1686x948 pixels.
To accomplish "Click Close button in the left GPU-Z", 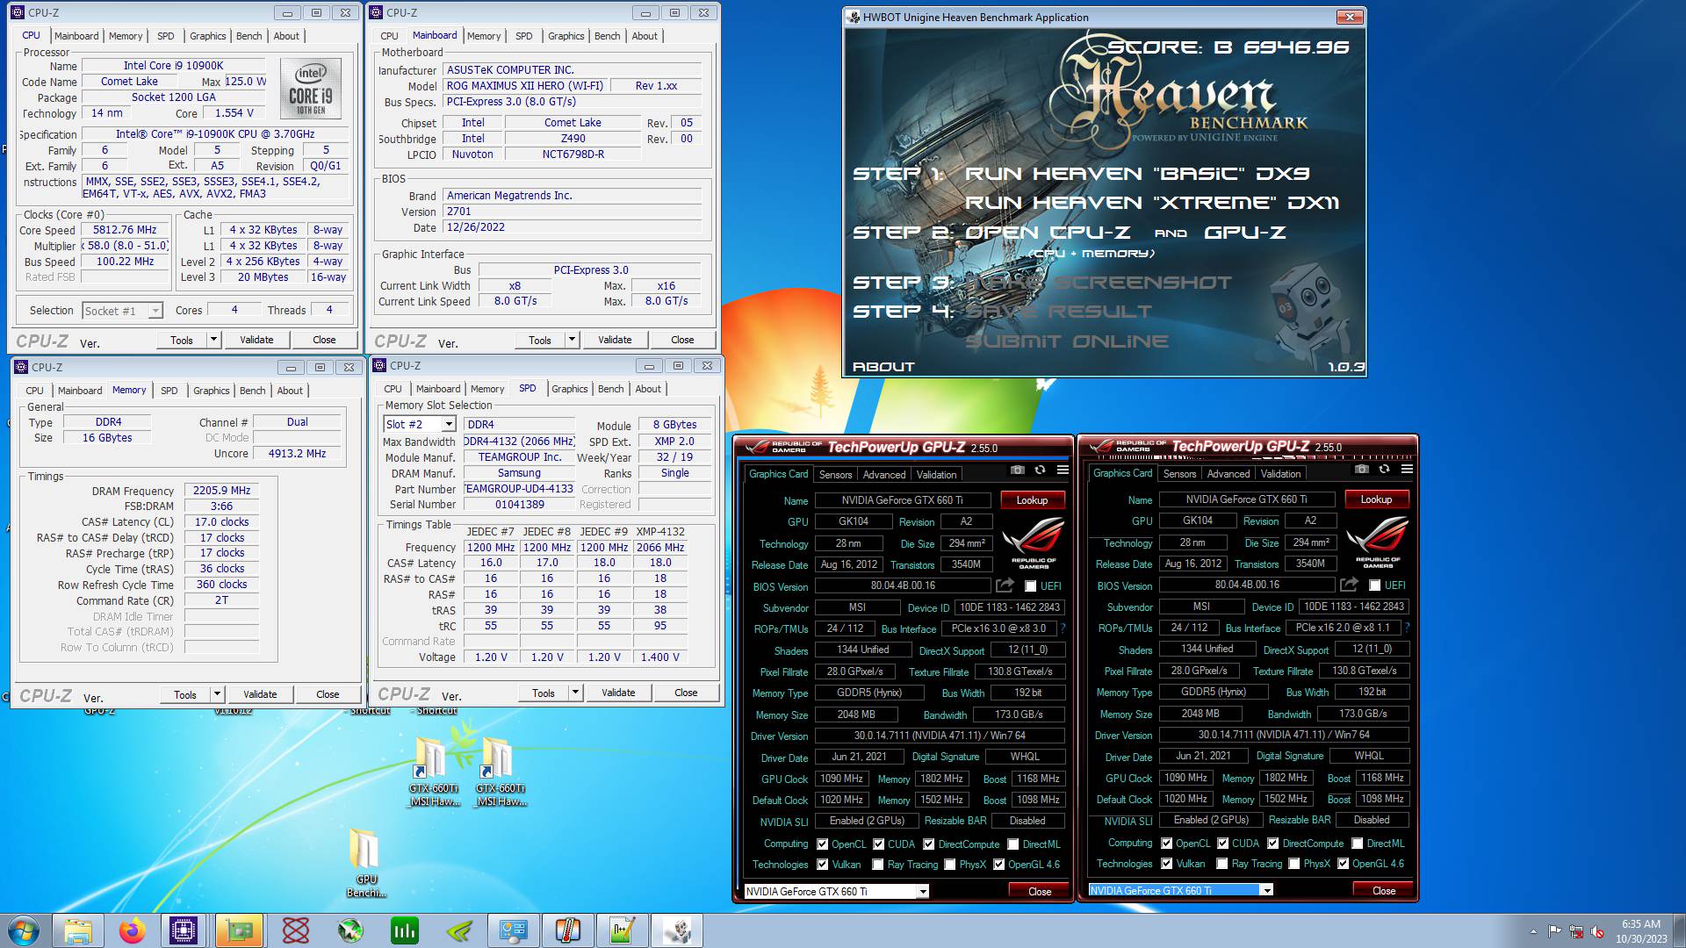I will (x=1040, y=892).
